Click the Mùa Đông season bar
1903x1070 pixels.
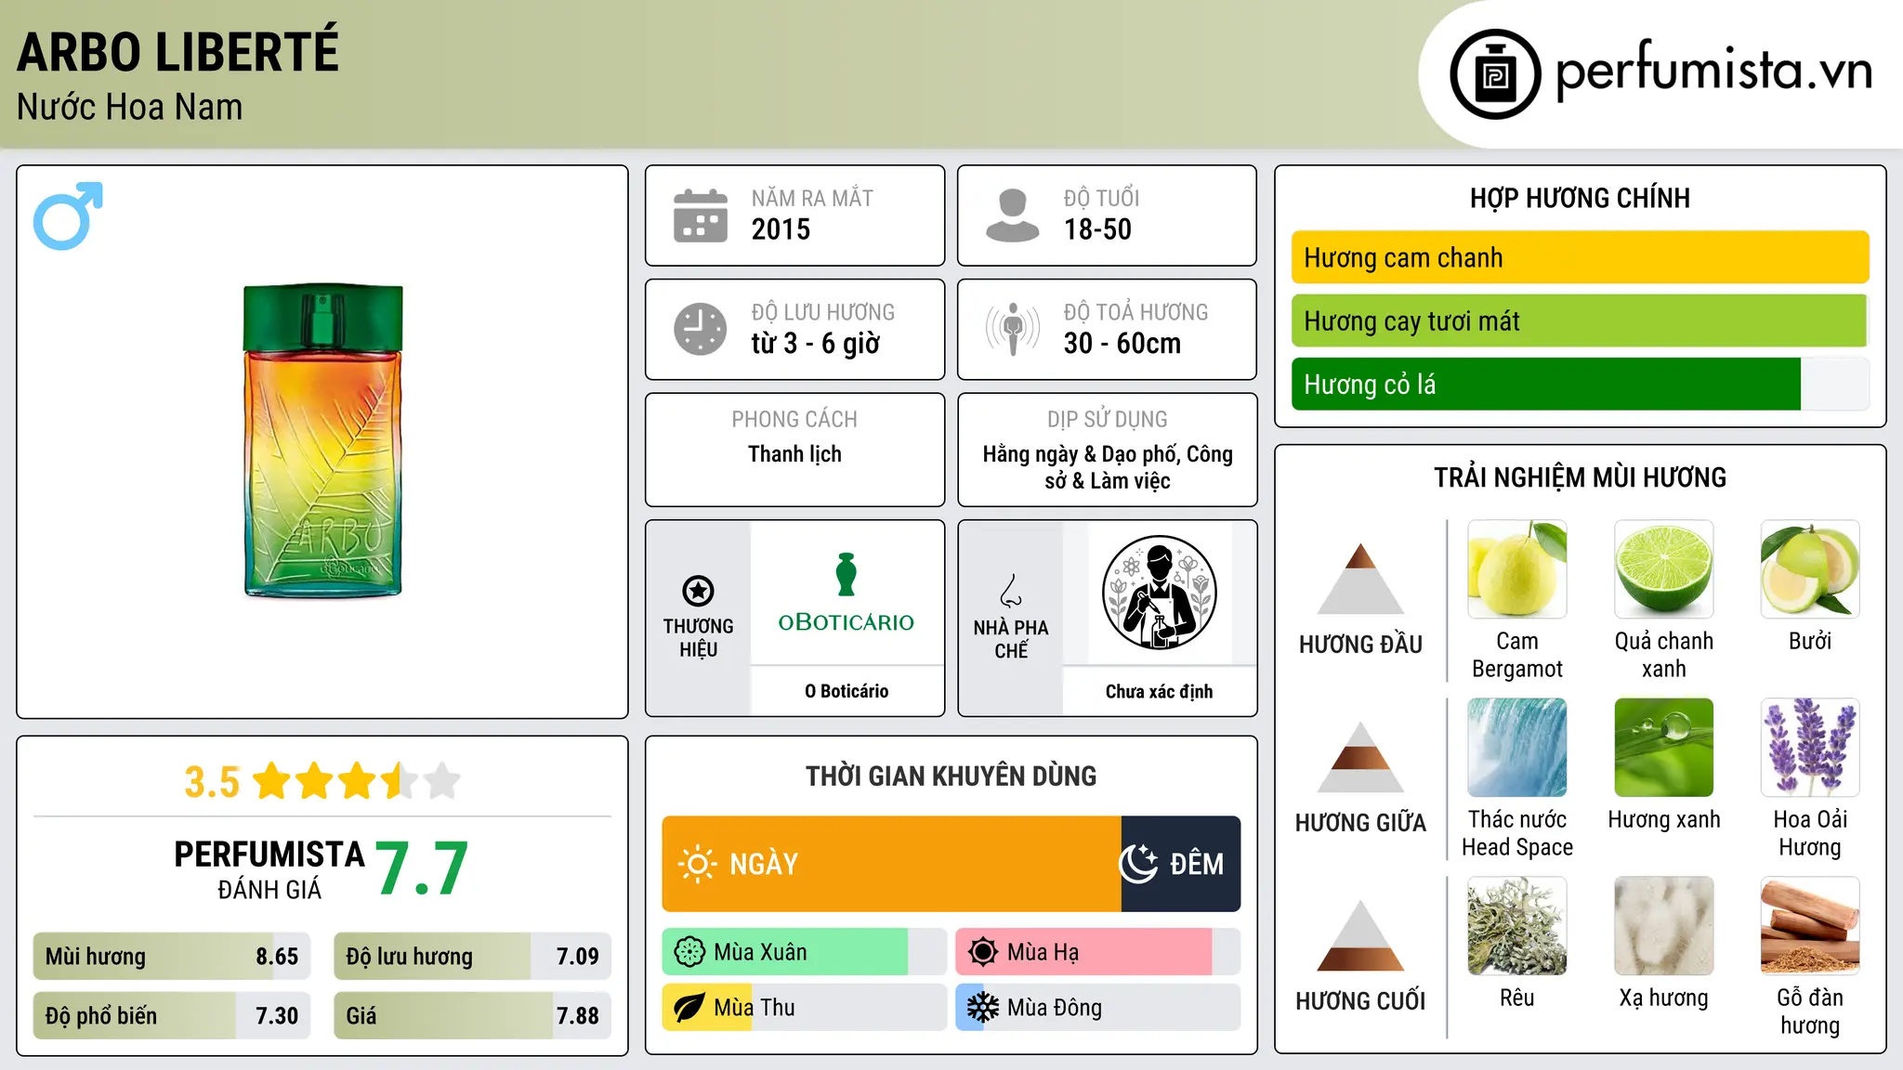click(x=1098, y=1008)
